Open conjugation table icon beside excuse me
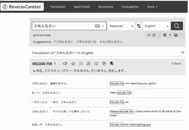This screenshot has height=130, width=189. (x=81, y=64)
